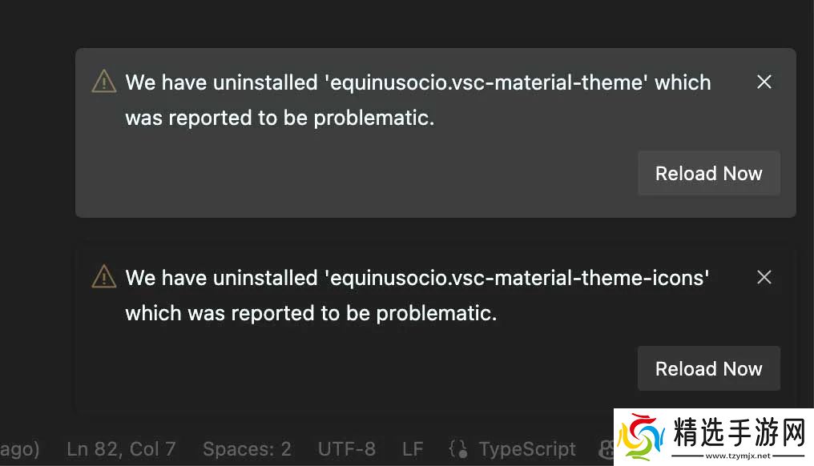Click warning icon on vsc-material-theme notification

104,81
